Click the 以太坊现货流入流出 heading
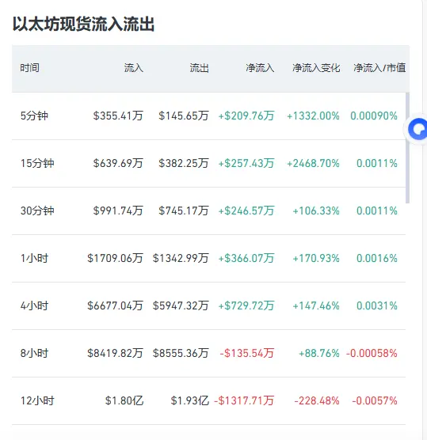The width and height of the screenshot is (427, 440). pos(83,24)
